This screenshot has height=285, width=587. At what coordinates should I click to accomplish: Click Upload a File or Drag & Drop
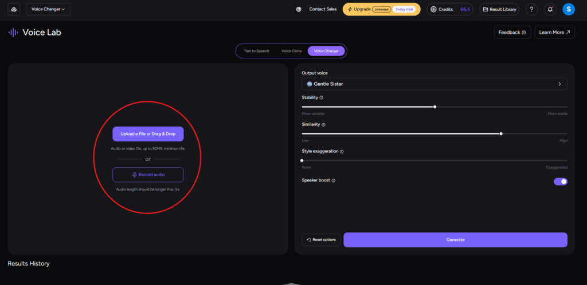coord(148,134)
